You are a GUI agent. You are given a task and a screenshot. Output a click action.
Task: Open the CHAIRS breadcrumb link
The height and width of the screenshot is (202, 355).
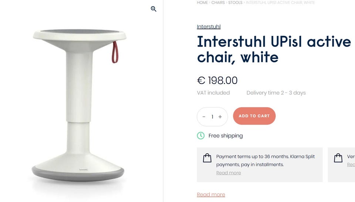click(x=218, y=3)
